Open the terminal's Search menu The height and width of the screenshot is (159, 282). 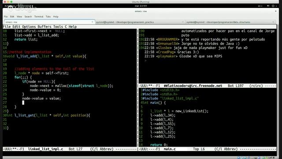[28, 17]
